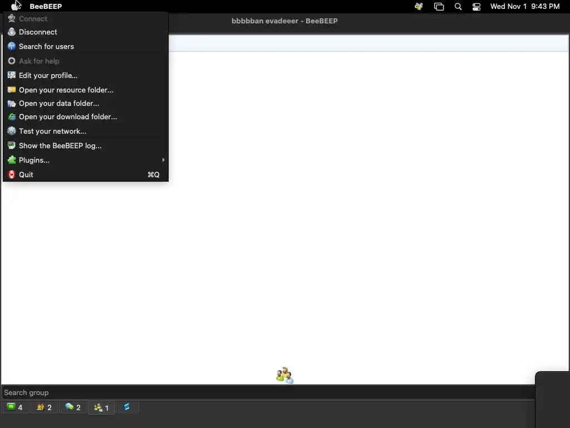Click the download folder icon
Screen dimensions: 570x428
tap(12, 117)
